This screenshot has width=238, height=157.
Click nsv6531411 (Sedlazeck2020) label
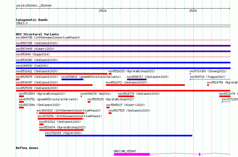[37, 71]
